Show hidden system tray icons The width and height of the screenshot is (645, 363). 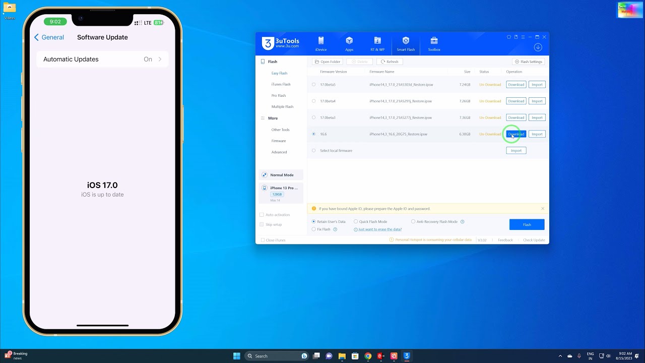pos(560,356)
